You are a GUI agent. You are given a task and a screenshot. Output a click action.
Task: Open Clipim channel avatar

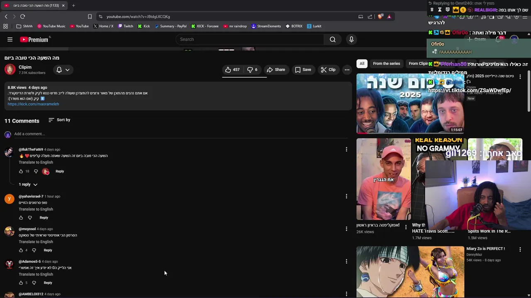click(x=10, y=70)
